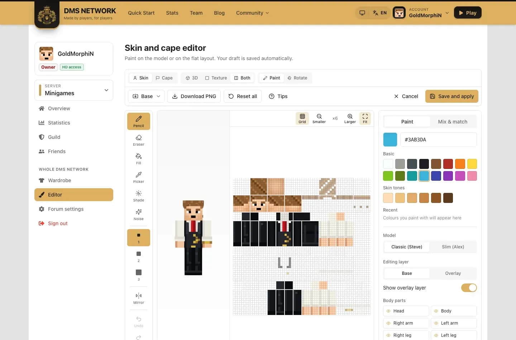
Task: Select the Texture view tab
Action: (216, 78)
